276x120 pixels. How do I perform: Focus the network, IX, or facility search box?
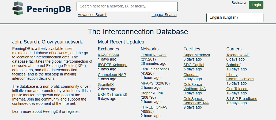[x=127, y=6]
